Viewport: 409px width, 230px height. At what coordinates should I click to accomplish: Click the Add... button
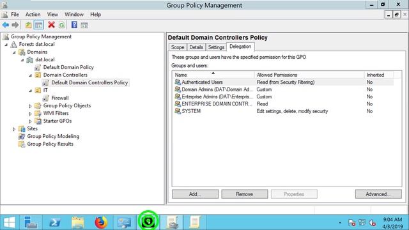click(x=195, y=194)
